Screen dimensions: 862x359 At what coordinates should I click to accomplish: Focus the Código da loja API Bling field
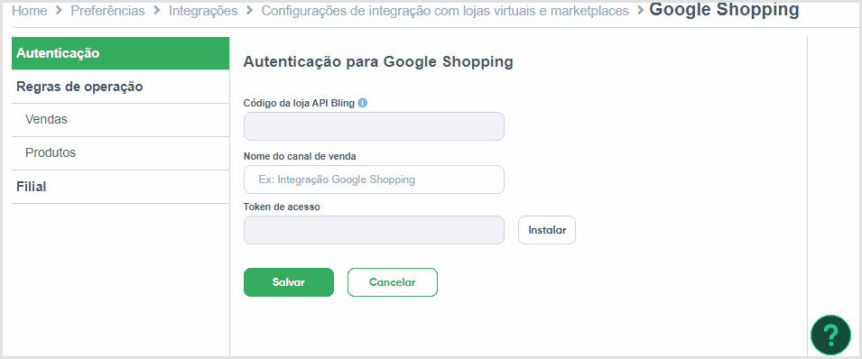pos(374,126)
